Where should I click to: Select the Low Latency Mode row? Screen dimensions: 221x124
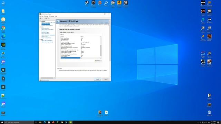[80, 40]
